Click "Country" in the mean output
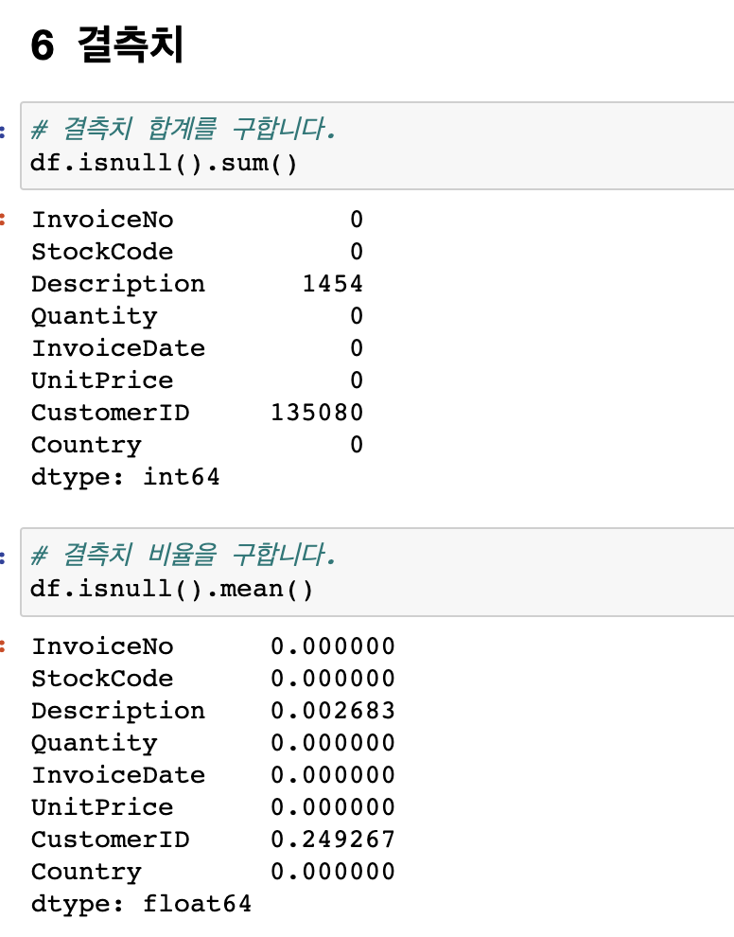The image size is (734, 937). click(x=87, y=873)
